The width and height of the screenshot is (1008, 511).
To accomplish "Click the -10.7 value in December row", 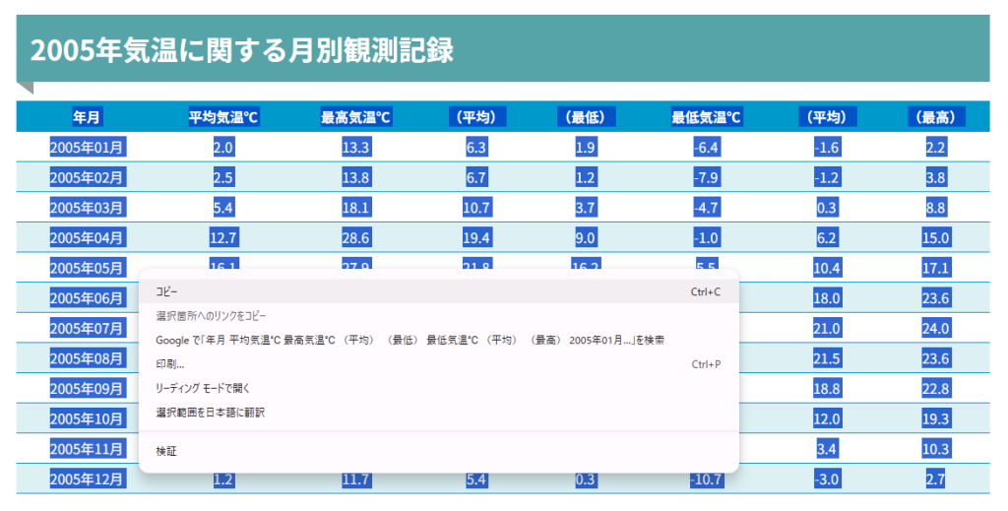I will pos(706,479).
